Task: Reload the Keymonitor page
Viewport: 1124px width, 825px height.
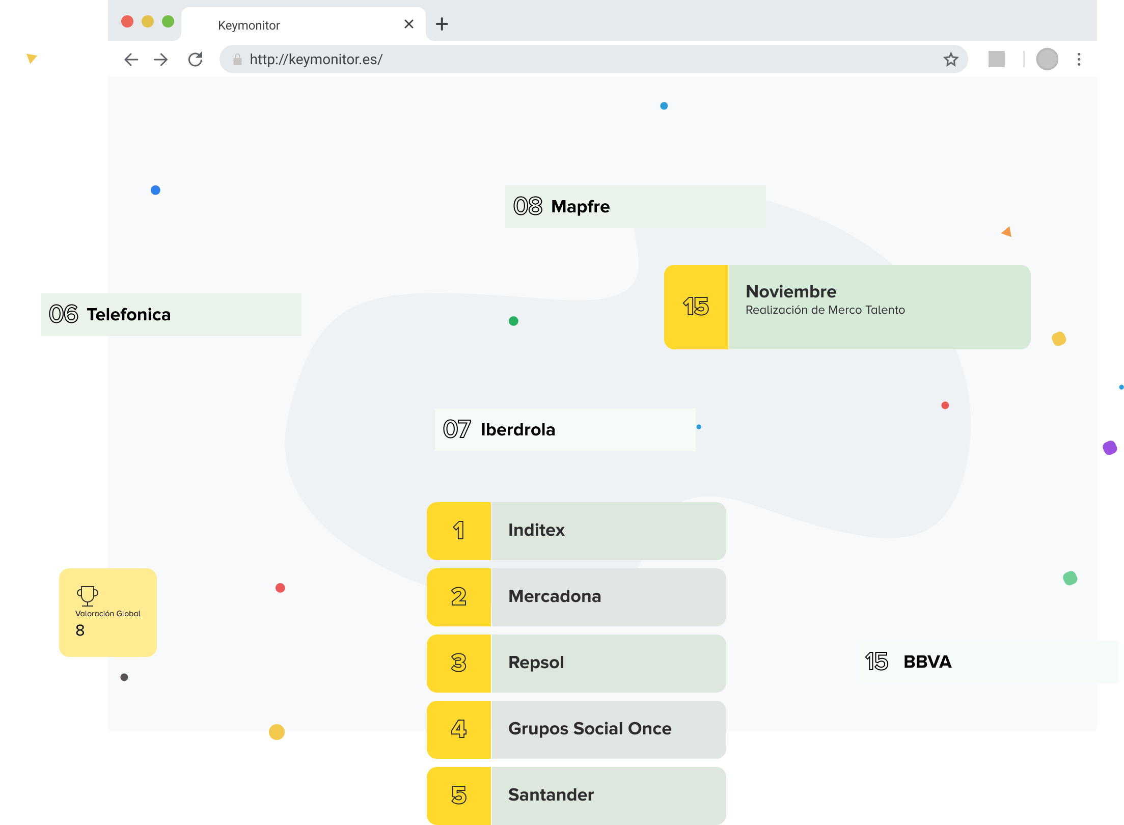Action: [x=196, y=60]
